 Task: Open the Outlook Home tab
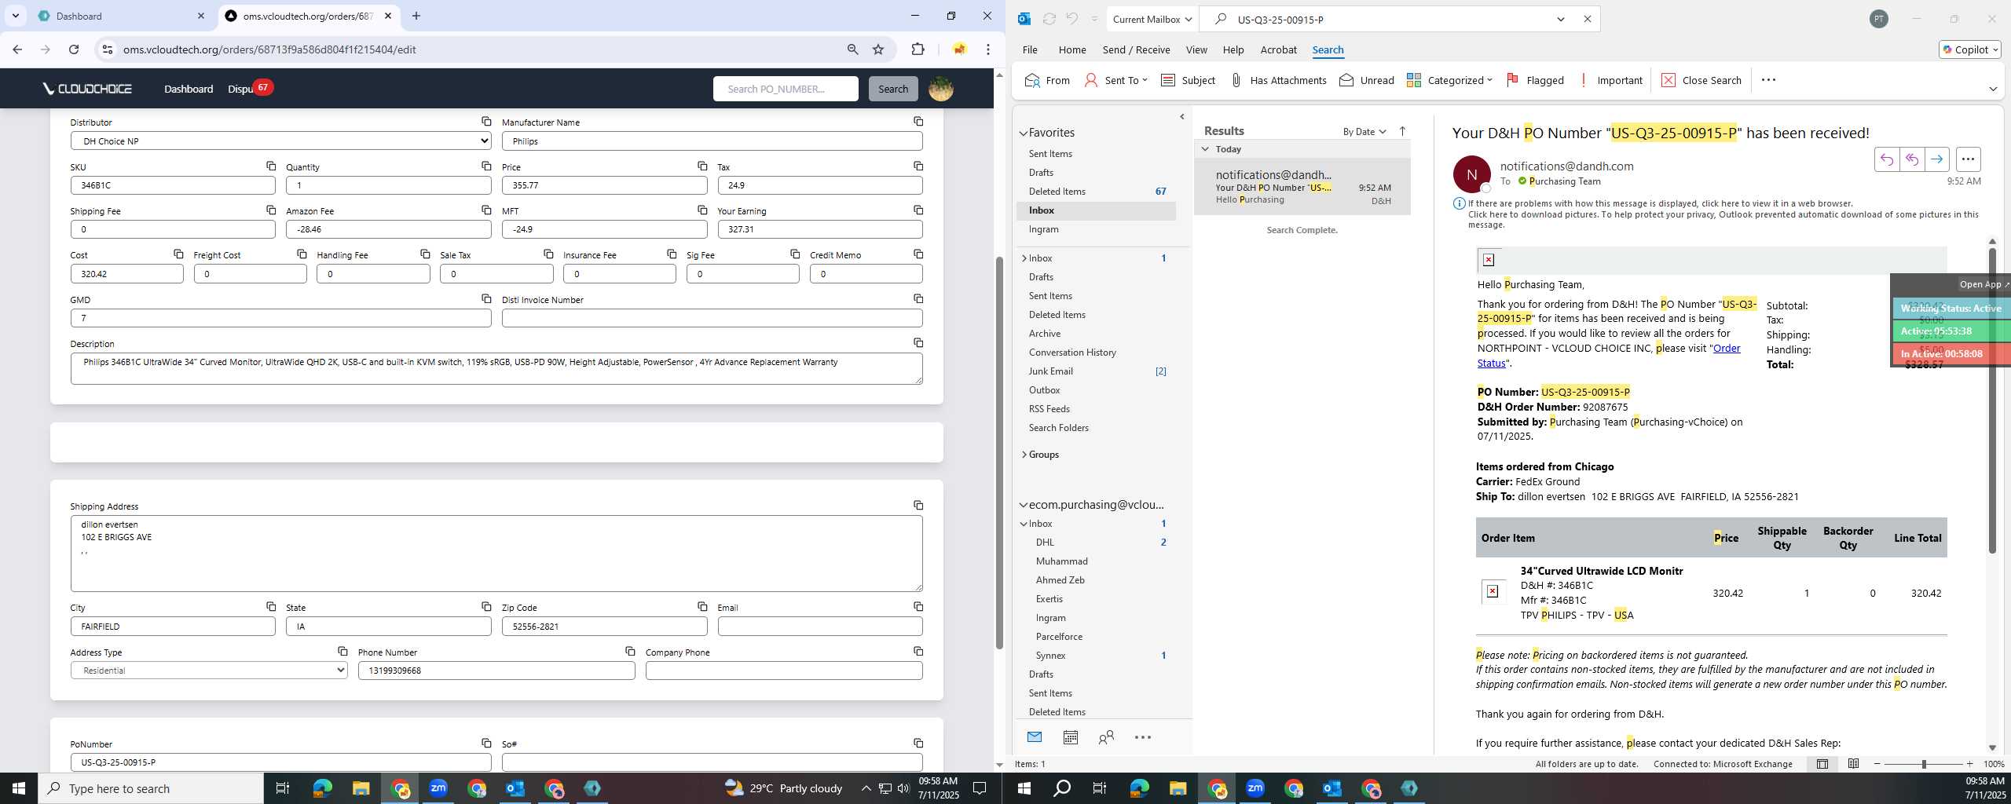pyautogui.click(x=1071, y=49)
